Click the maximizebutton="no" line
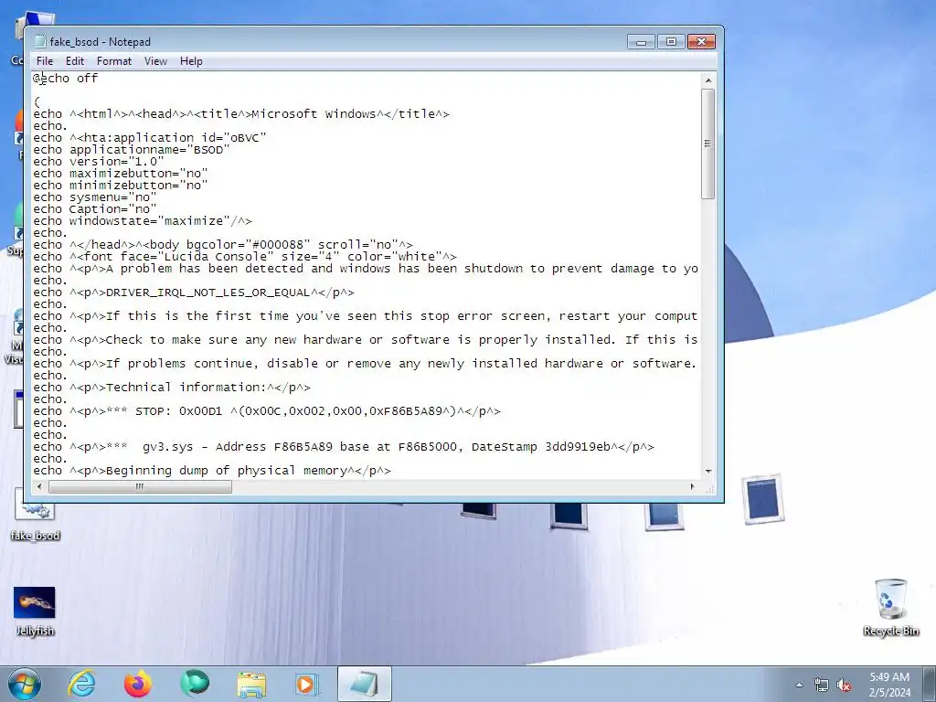The width and height of the screenshot is (936, 702). (x=121, y=174)
